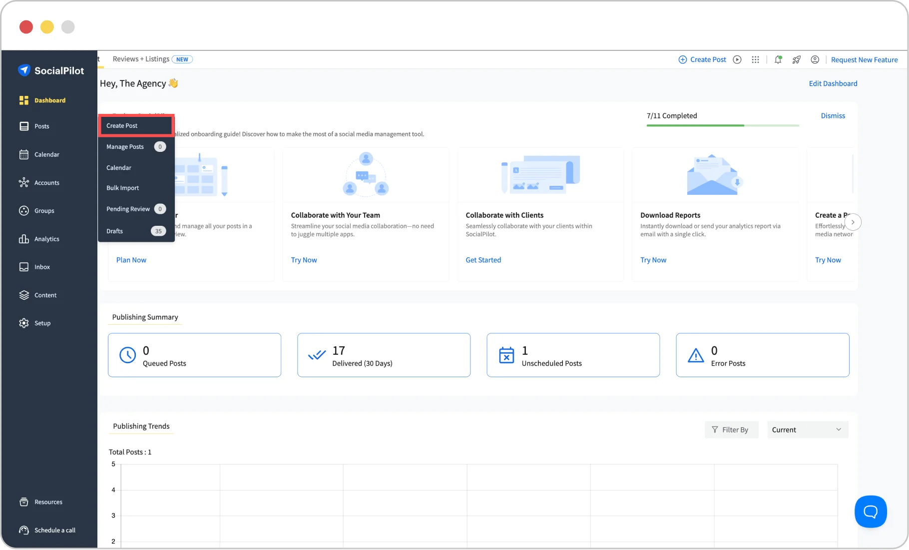Open the Filter By dropdown

[x=731, y=430]
